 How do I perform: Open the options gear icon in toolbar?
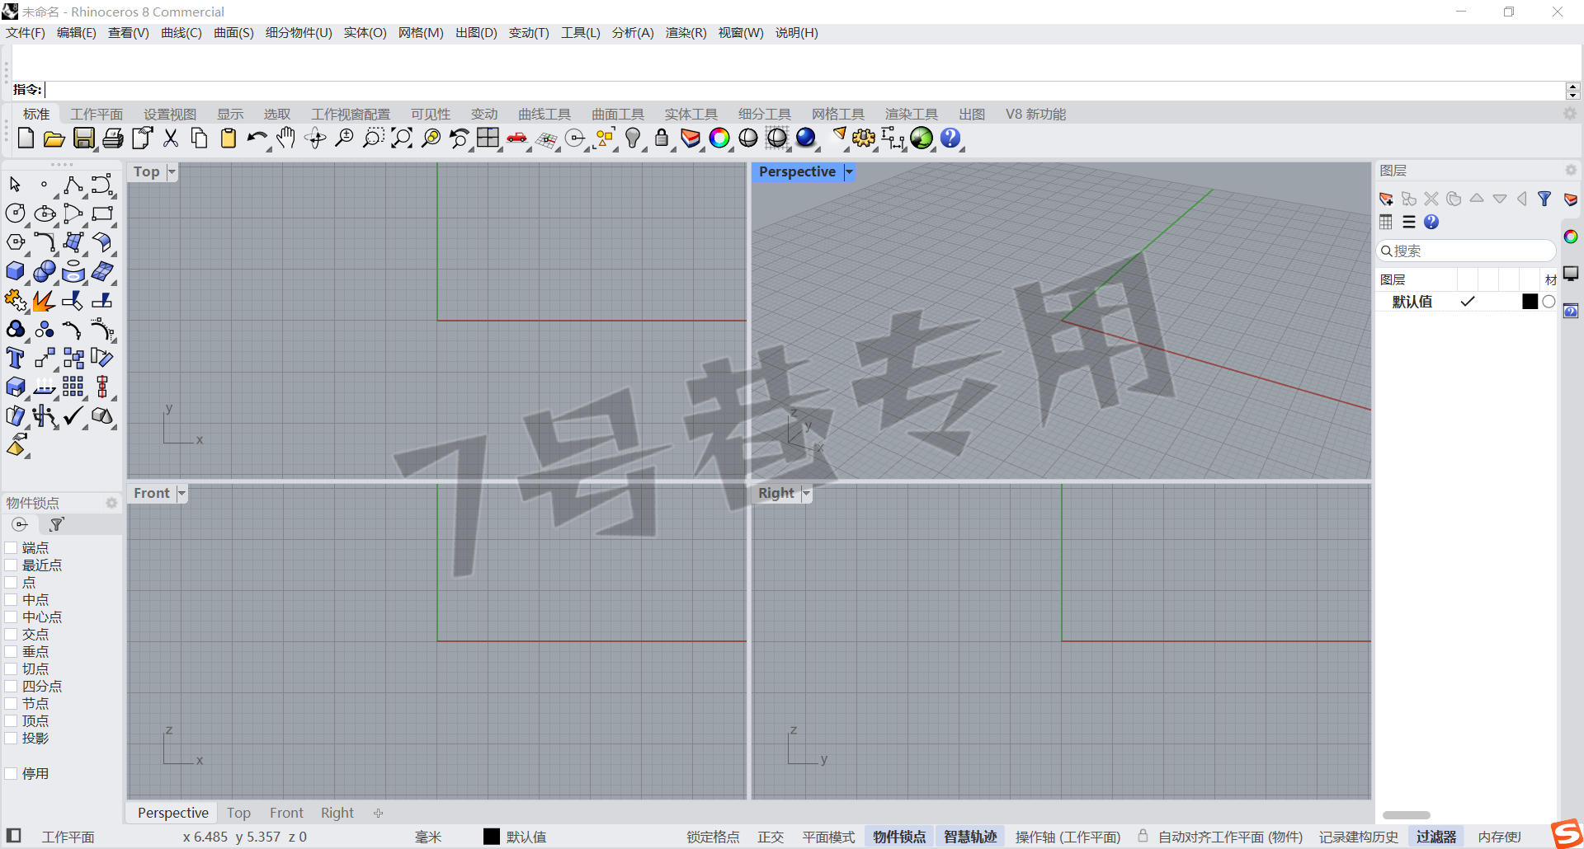click(x=864, y=138)
